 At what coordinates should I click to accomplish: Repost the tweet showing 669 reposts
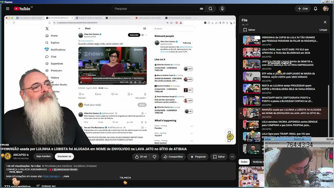(98, 94)
